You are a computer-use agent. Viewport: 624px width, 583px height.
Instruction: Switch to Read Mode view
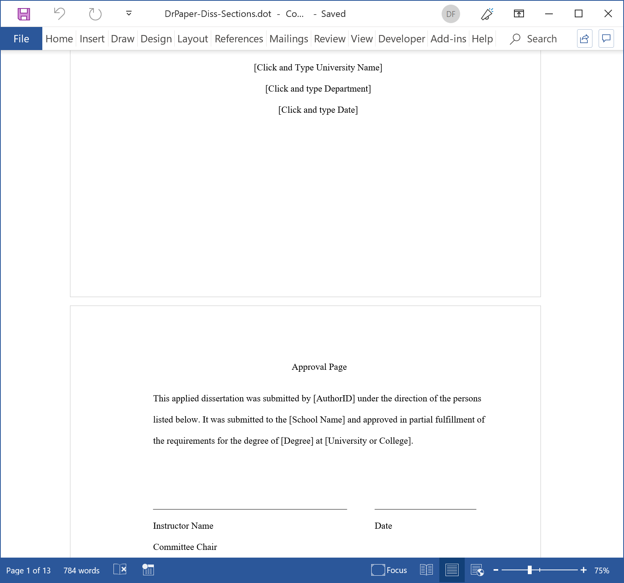point(426,570)
